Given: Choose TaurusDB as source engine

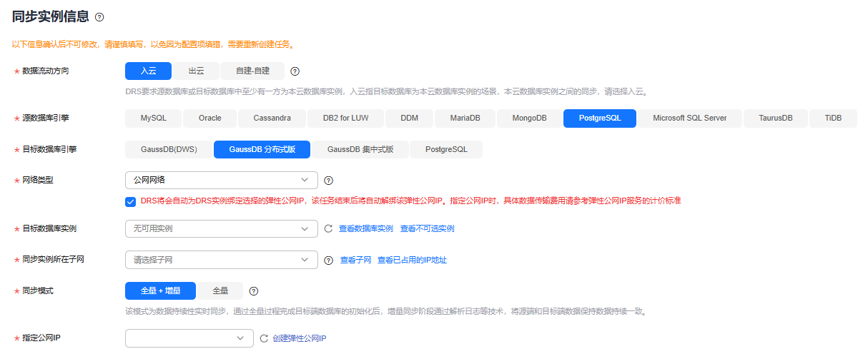Looking at the screenshot, I should [776, 118].
